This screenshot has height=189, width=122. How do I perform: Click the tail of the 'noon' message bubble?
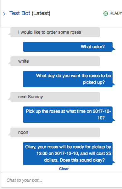pyautogui.click(x=9, y=134)
